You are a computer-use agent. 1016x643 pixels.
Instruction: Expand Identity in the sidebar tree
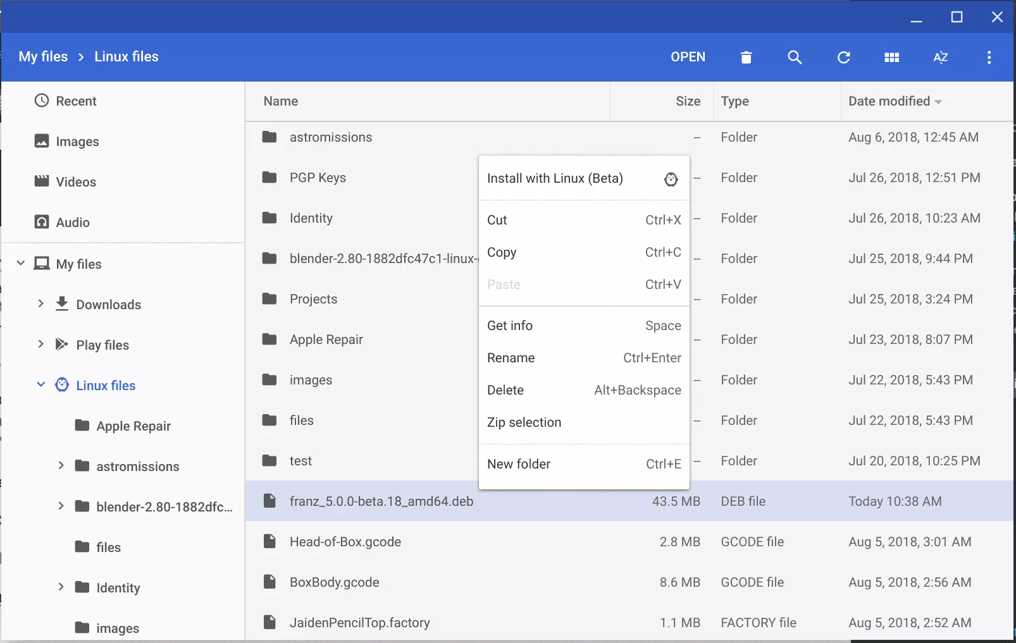tap(61, 587)
